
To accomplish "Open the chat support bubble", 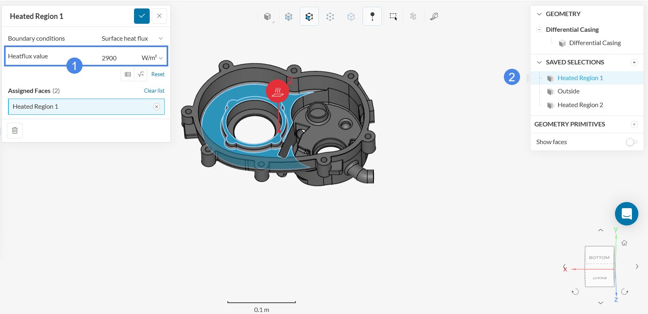I will click(626, 214).
